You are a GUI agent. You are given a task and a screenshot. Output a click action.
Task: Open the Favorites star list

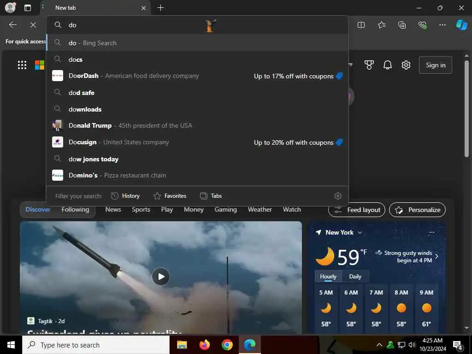381,25
